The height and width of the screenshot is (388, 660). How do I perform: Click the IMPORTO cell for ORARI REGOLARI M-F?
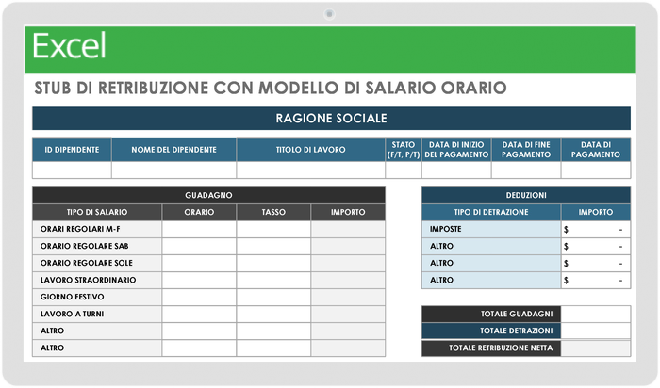(x=348, y=229)
